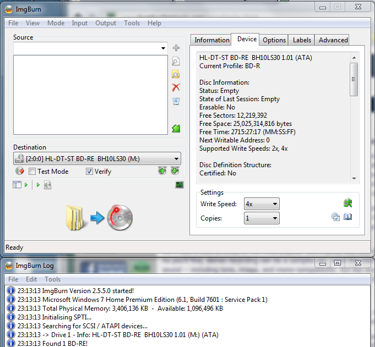Click log entry 'Drive 1 - Info: HL-DT-ST BD-RE'
The height and width of the screenshot is (347, 375).
[x=118, y=335]
